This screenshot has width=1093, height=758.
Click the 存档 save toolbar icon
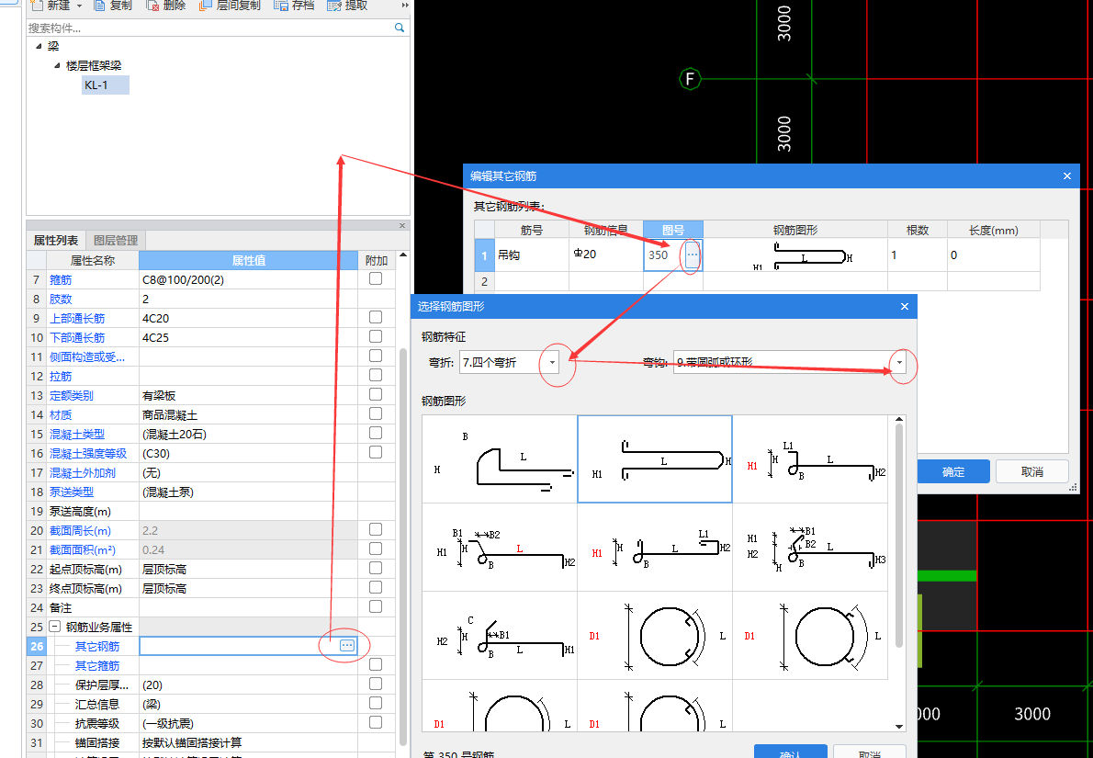click(x=281, y=6)
